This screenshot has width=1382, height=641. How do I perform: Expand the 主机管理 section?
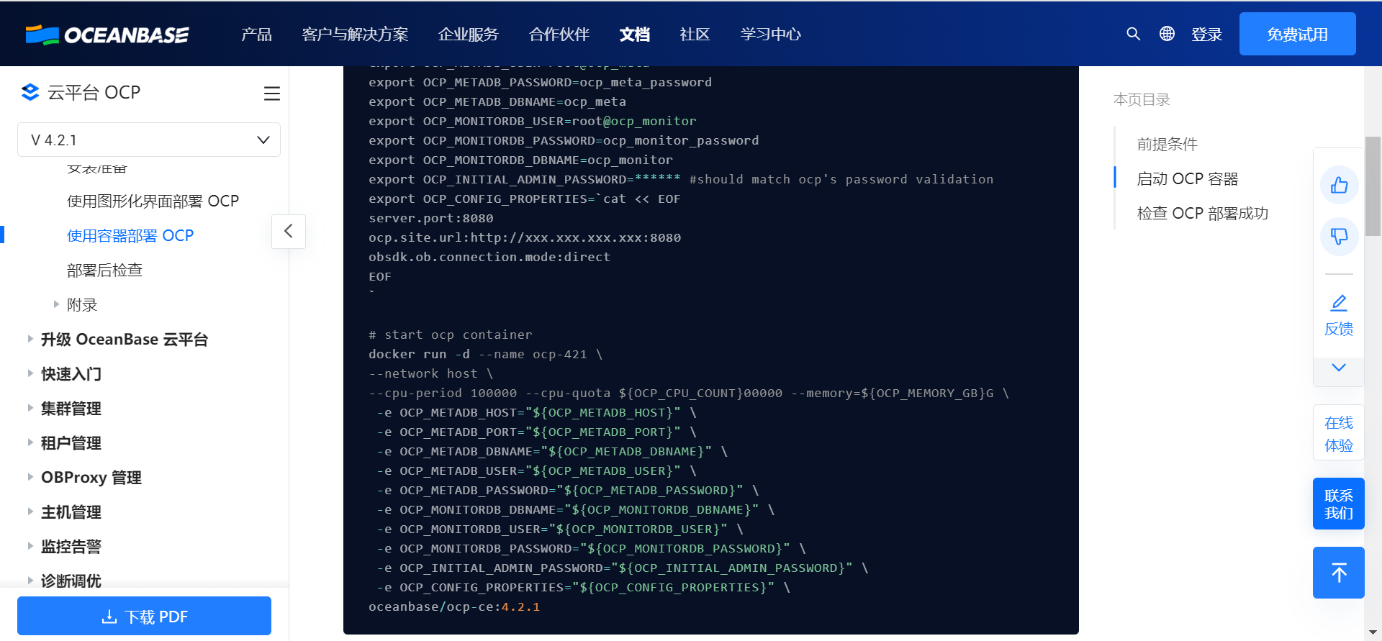[30, 512]
